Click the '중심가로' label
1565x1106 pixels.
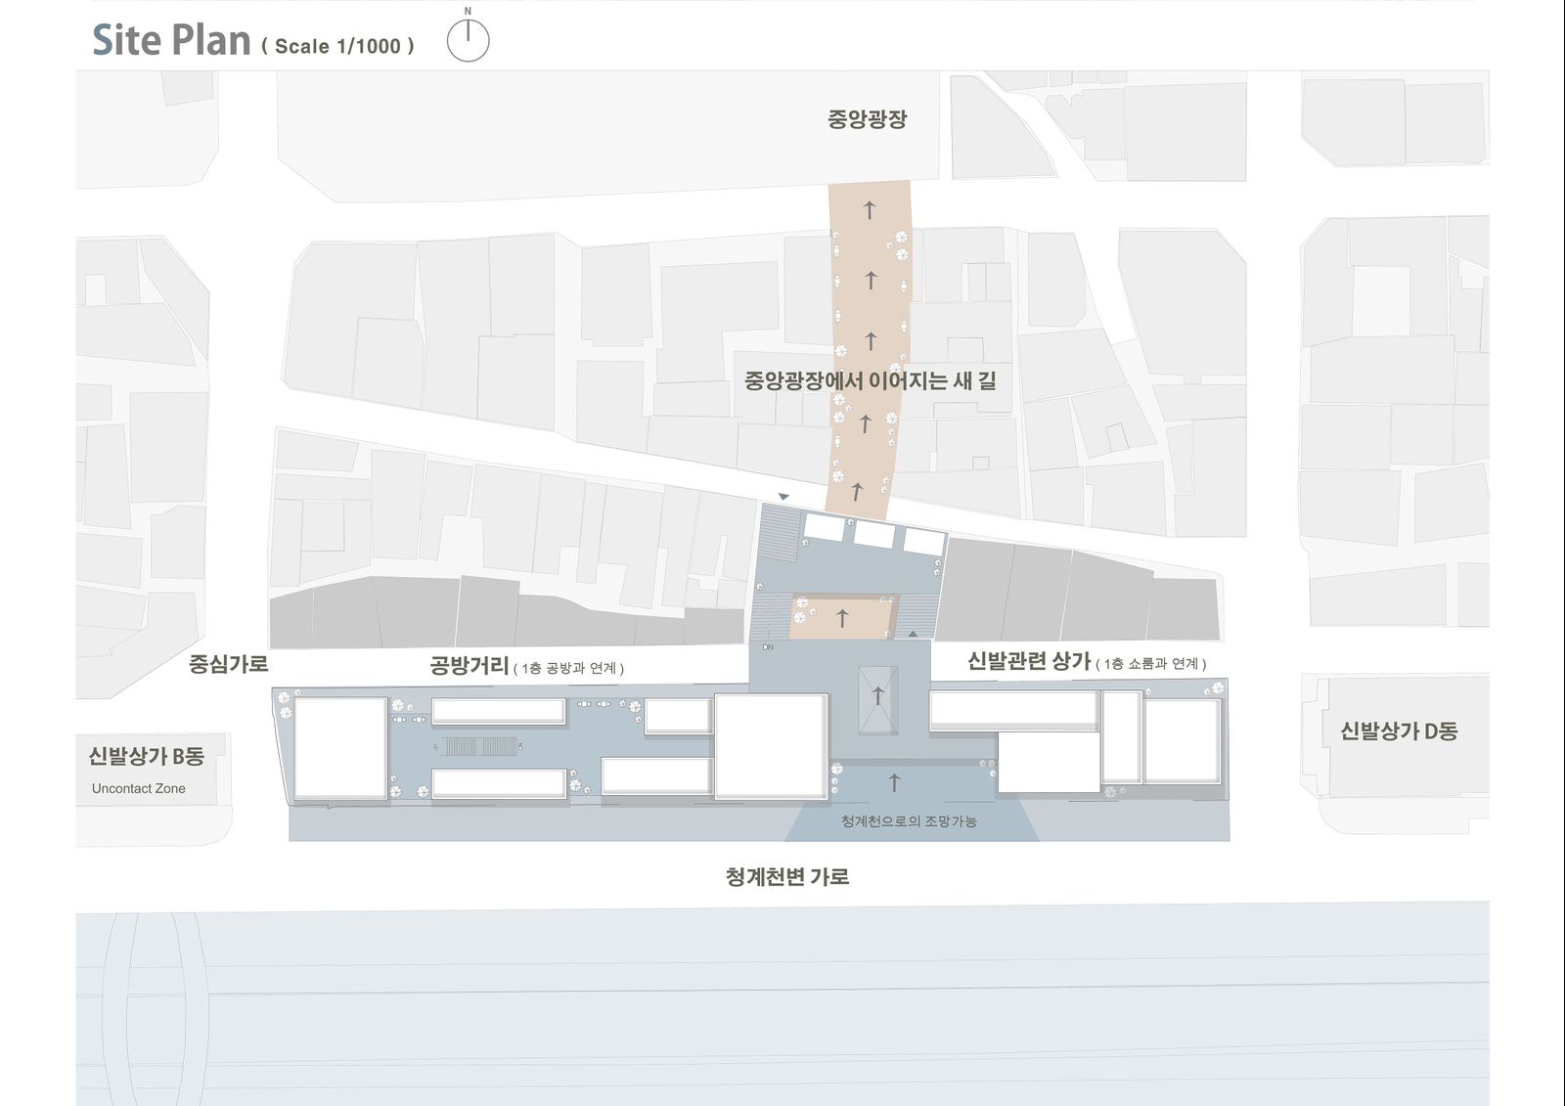click(x=228, y=664)
